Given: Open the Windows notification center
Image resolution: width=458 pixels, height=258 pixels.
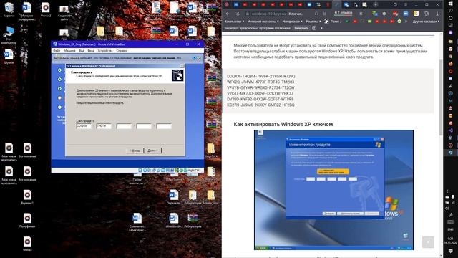Looking at the screenshot, I should click(x=450, y=251).
